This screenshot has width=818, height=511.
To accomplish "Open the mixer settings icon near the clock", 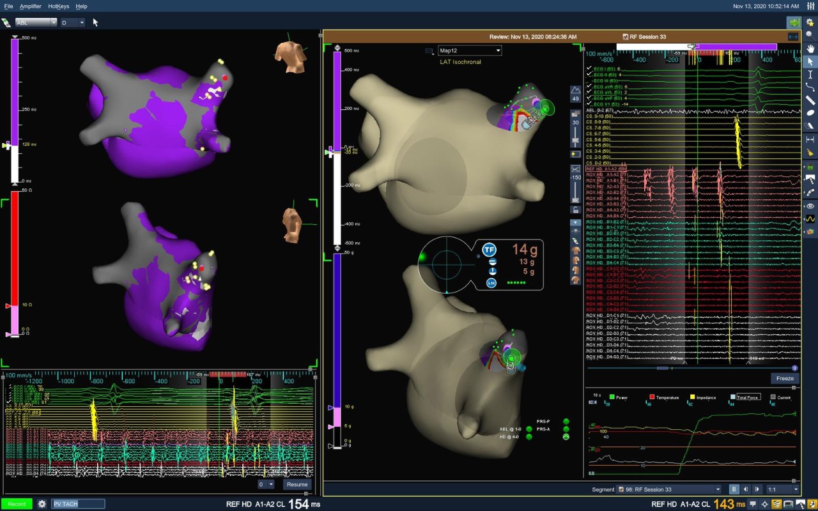I will coord(810,6).
